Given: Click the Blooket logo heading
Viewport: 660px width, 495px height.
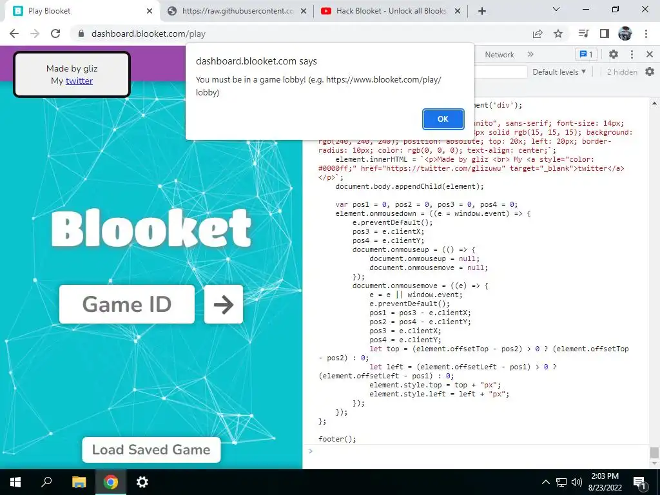Looking at the screenshot, I should (x=151, y=228).
